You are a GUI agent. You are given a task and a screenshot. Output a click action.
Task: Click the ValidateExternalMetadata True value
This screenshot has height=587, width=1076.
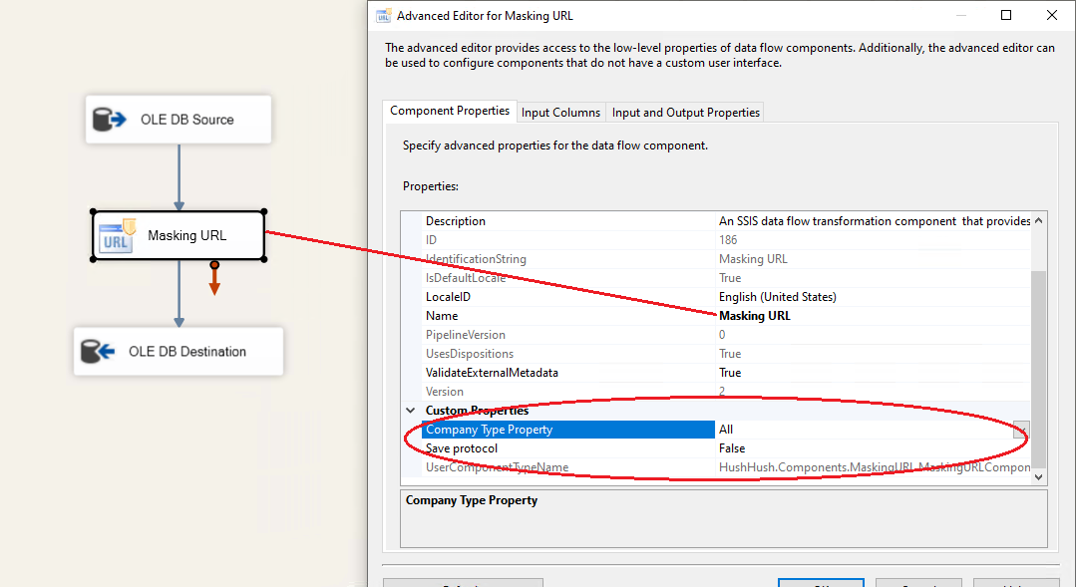click(730, 373)
